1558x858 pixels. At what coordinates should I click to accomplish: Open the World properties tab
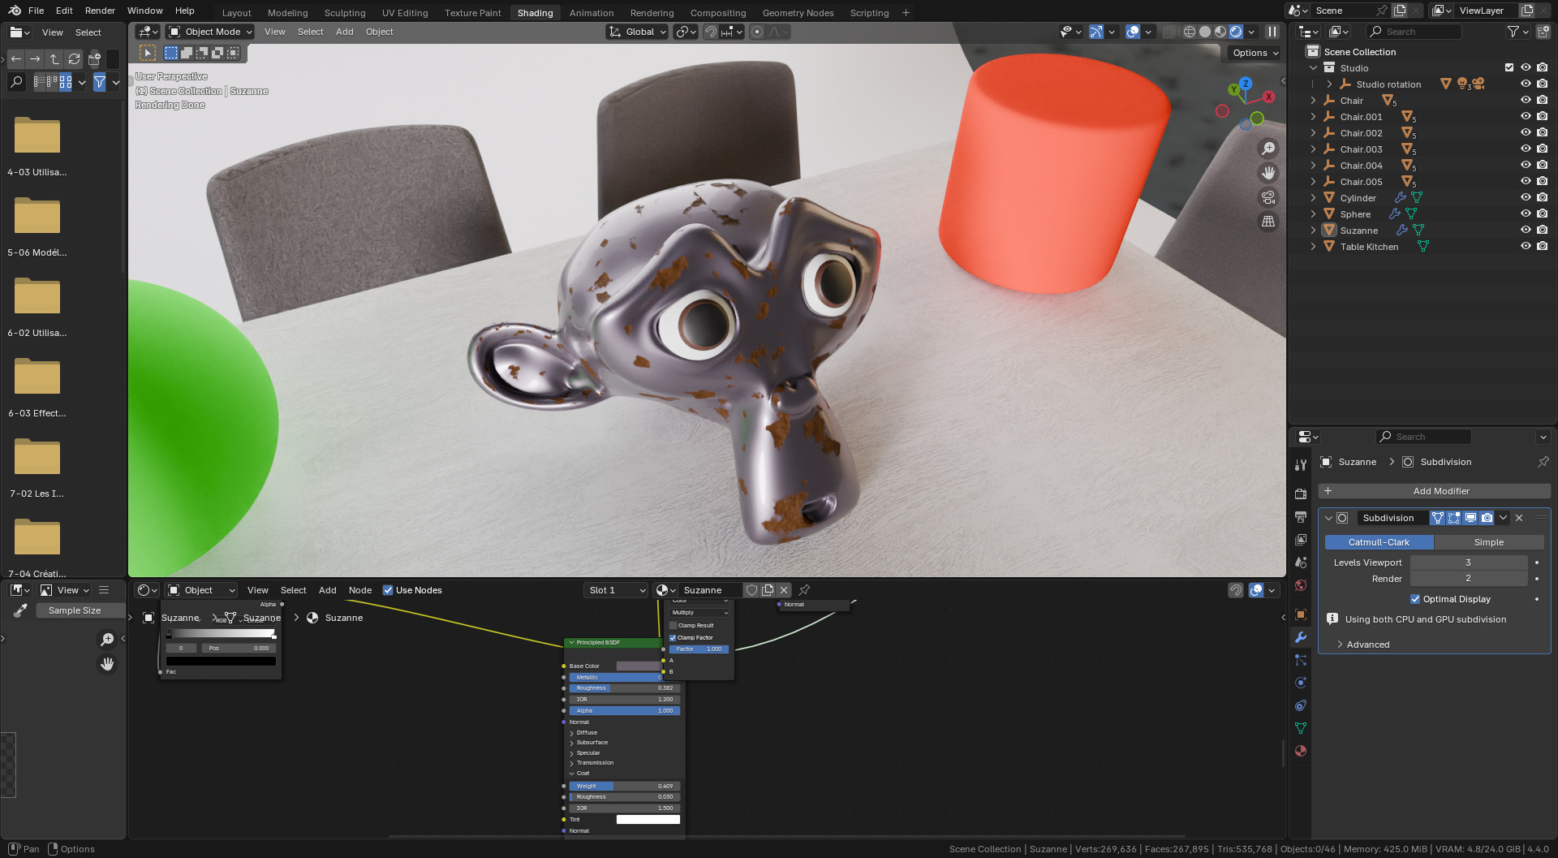(1301, 585)
